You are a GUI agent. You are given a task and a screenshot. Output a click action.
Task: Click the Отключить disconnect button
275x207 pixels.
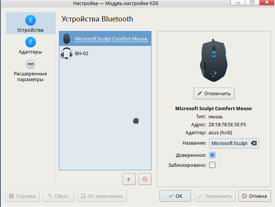[214, 93]
